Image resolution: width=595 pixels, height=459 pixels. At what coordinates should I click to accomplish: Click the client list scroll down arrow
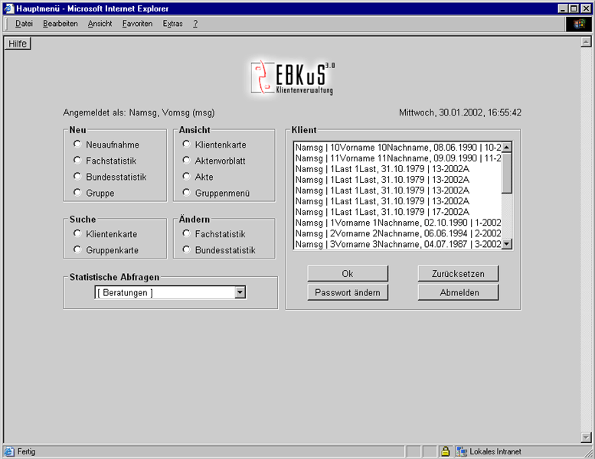[507, 244]
